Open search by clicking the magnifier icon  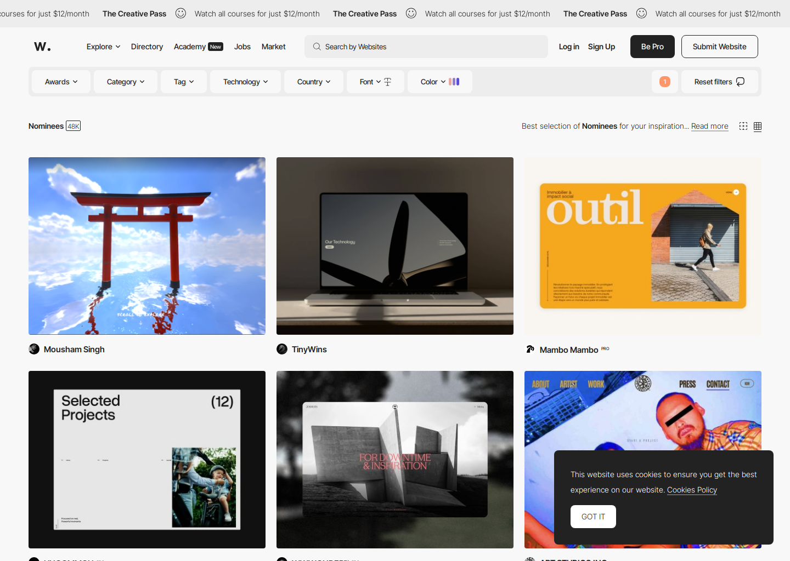(x=317, y=47)
